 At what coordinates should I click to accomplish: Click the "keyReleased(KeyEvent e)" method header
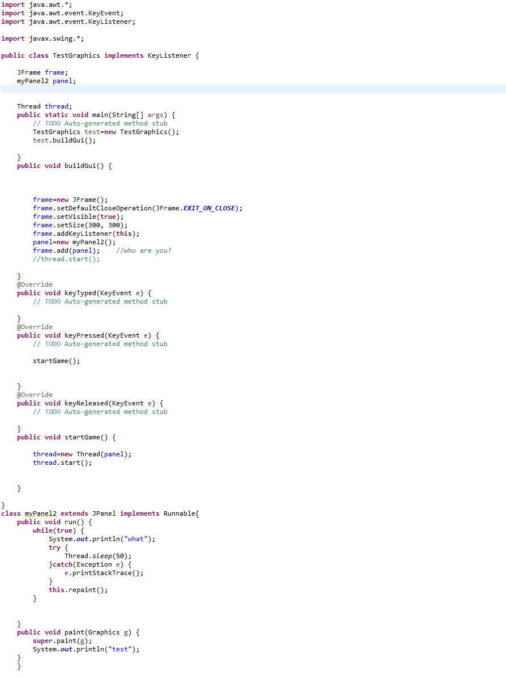tap(90, 403)
